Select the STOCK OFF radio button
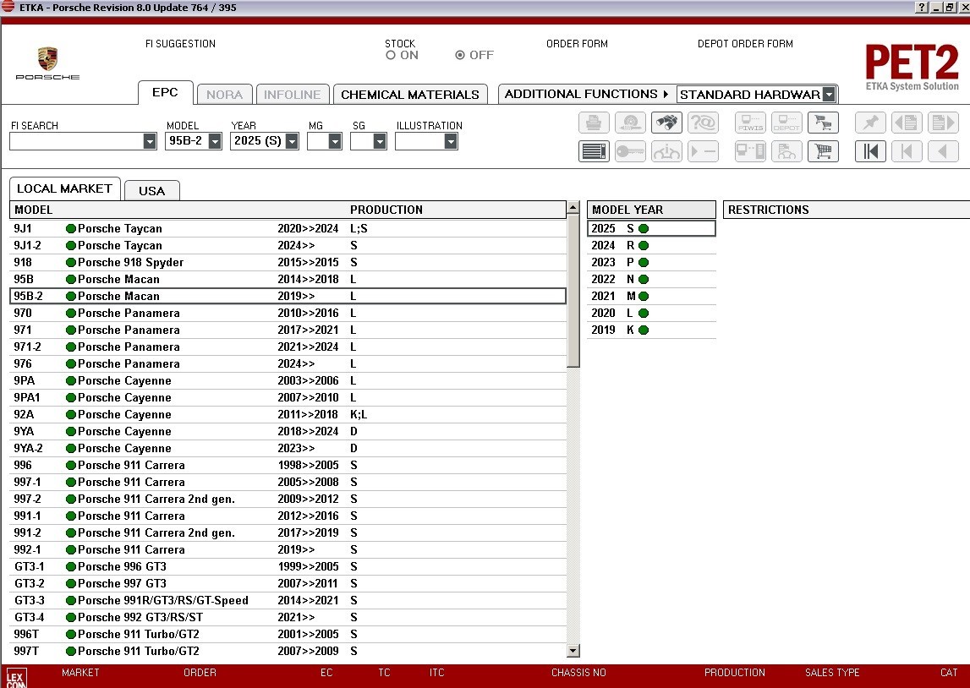Screen dimensions: 970x688 460,55
